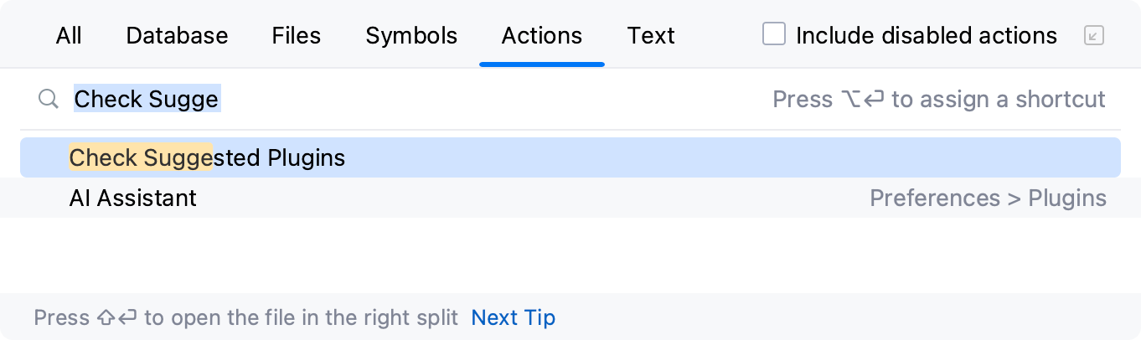Click the Include disabled actions label text

926,36
